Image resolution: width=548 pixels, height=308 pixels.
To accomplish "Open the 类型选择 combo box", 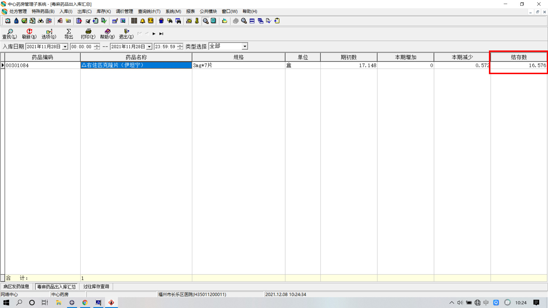I will point(245,46).
